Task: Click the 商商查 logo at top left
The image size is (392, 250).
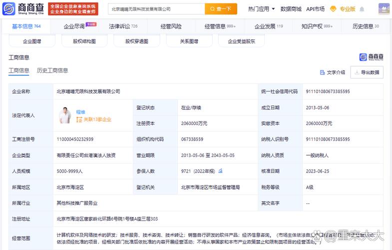Action: 23,9
